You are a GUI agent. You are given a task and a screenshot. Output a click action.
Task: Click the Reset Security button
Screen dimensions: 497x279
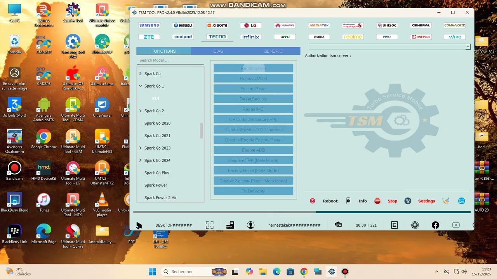click(x=253, y=99)
